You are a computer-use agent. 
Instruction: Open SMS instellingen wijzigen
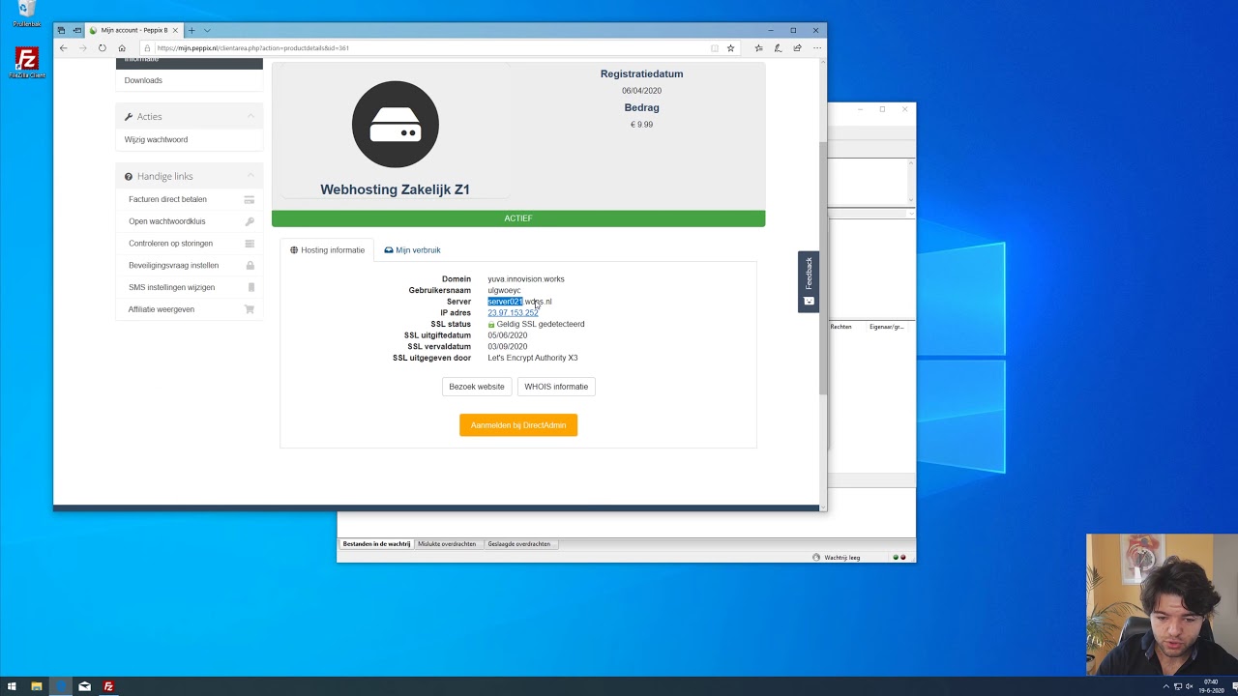click(171, 287)
